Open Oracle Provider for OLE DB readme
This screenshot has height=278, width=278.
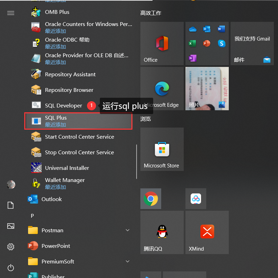(80, 59)
